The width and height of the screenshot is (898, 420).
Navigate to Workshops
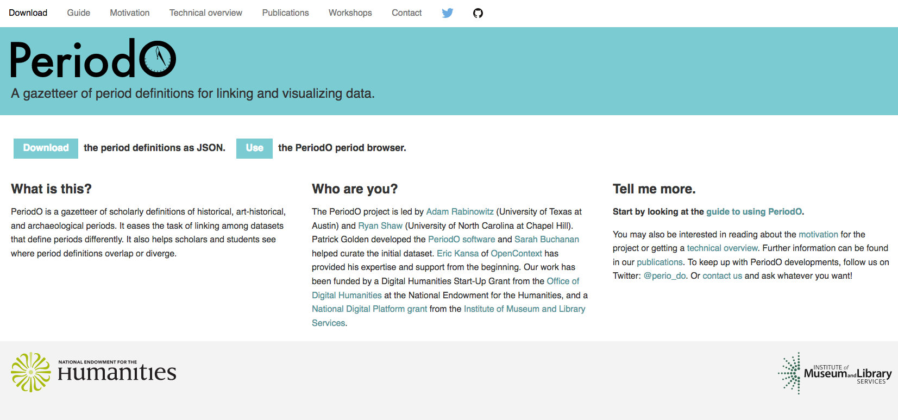click(x=350, y=13)
